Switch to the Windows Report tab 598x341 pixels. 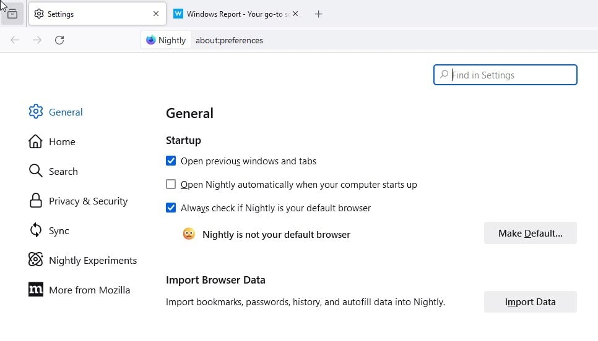pyautogui.click(x=236, y=14)
